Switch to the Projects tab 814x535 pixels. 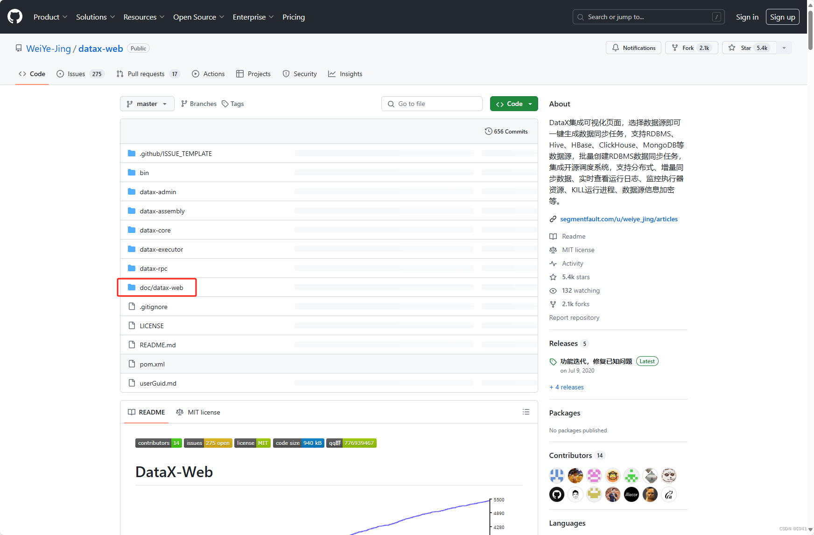point(253,74)
